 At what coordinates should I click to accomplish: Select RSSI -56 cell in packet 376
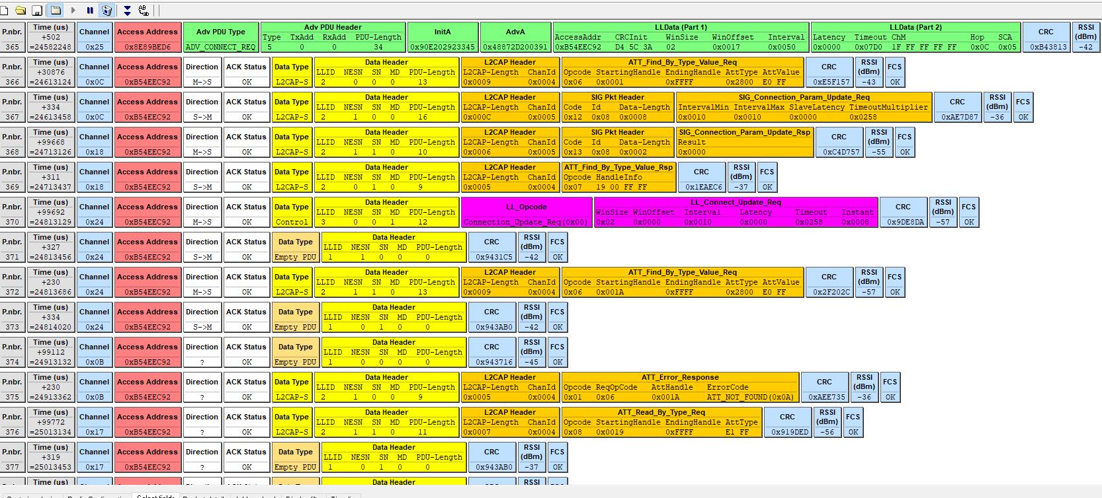pyautogui.click(x=827, y=422)
